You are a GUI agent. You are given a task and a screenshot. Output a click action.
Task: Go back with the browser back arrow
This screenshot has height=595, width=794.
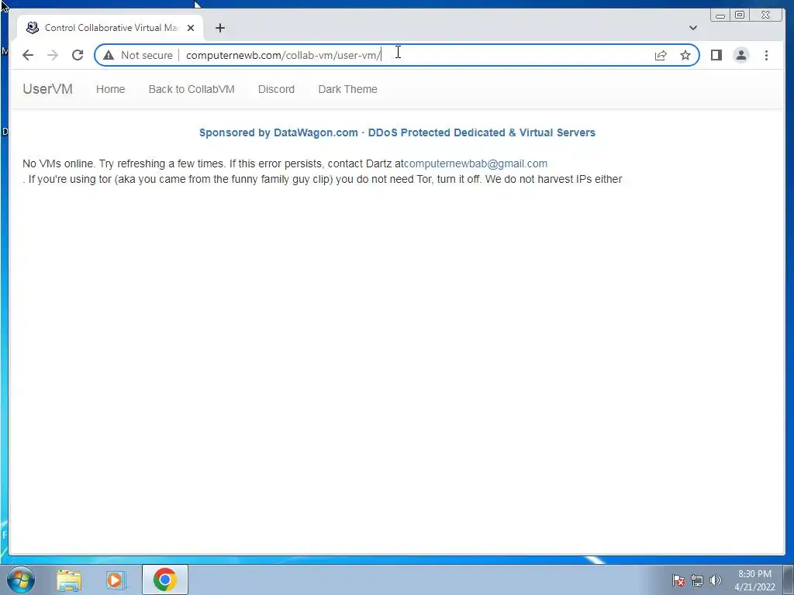point(28,55)
